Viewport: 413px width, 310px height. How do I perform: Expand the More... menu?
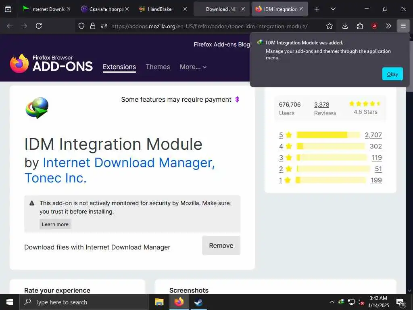click(193, 67)
